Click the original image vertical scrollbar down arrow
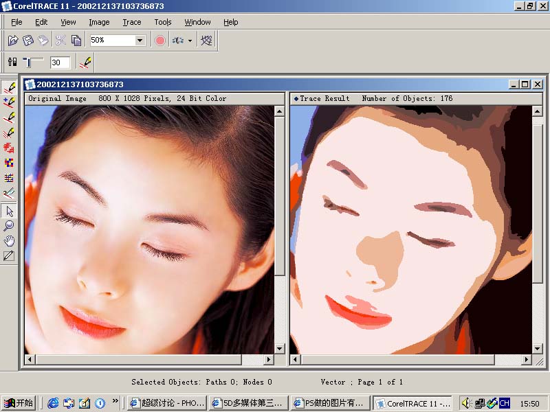Image resolution: width=550 pixels, height=412 pixels. (x=280, y=348)
